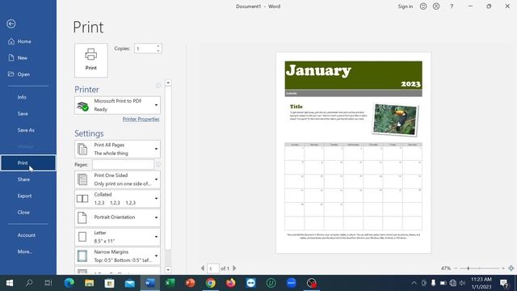Open Help with the question mark icon
Viewport: 517px width, 291px height.
(452, 6)
